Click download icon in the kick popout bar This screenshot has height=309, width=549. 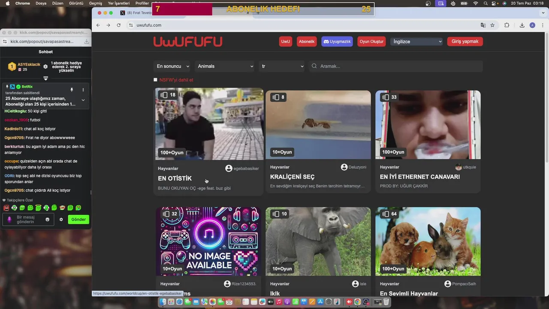87,42
